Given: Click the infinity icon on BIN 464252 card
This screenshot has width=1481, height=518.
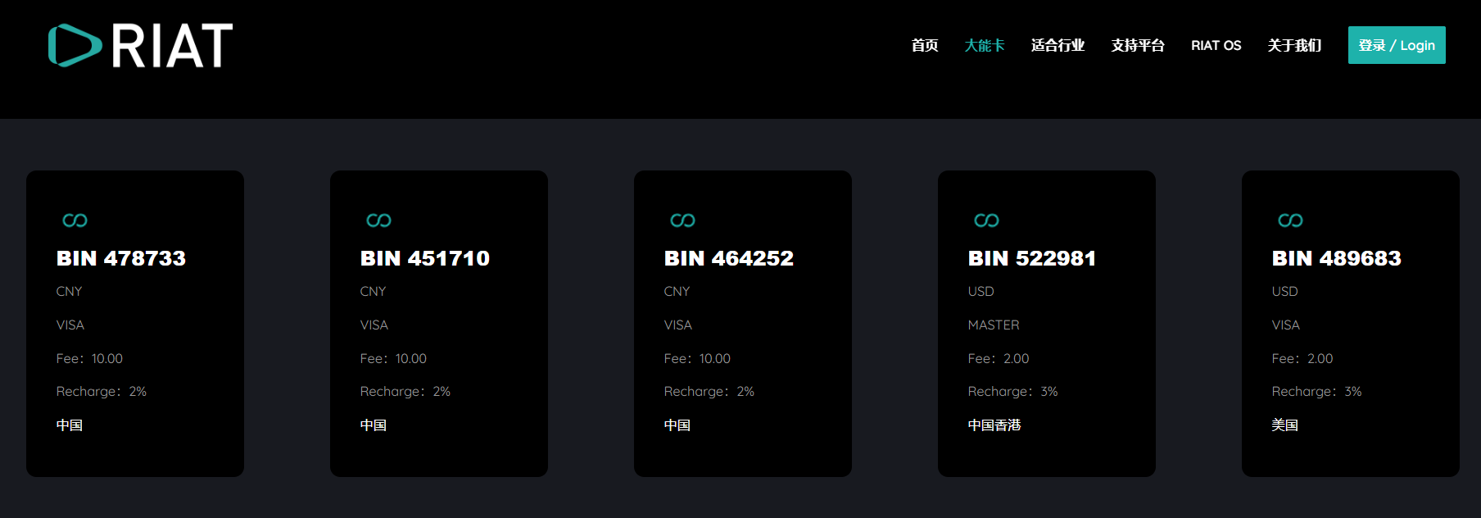Looking at the screenshot, I should click(x=683, y=220).
